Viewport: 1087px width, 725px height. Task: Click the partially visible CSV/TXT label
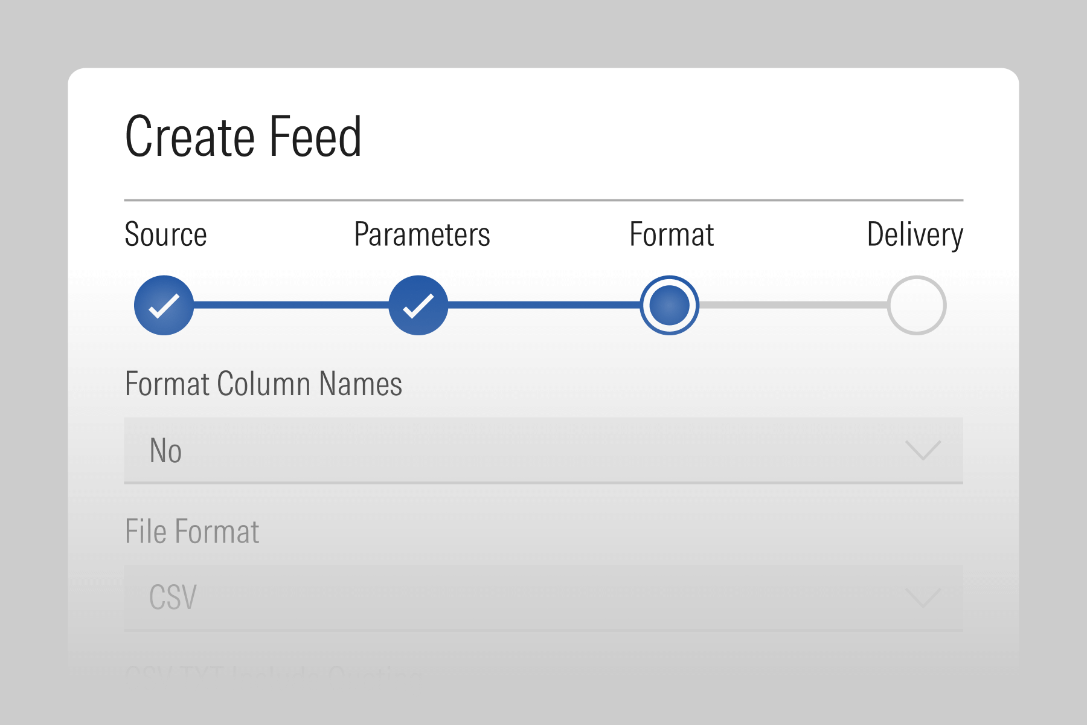273,672
